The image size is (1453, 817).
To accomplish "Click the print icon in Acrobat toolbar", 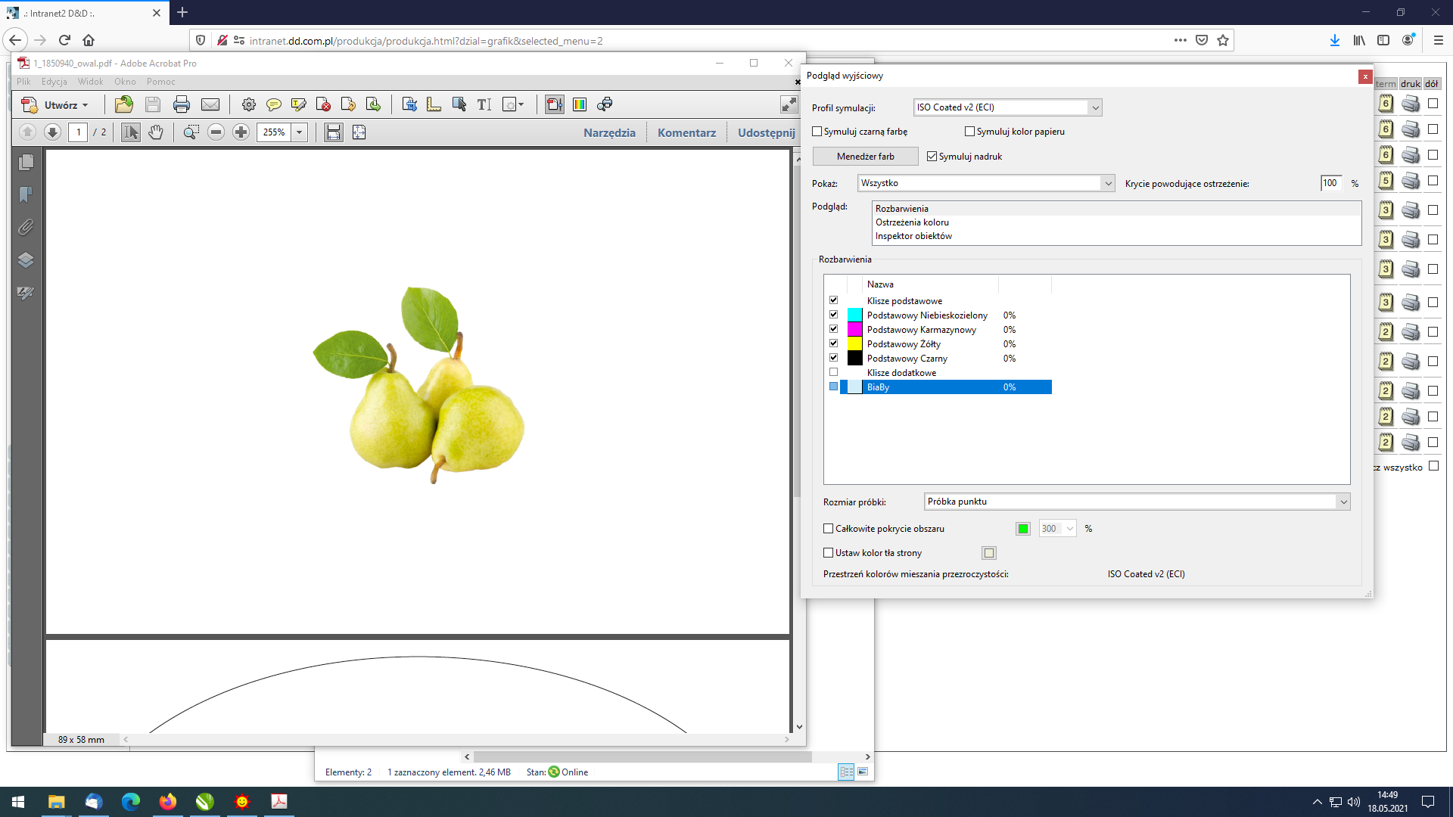I will pyautogui.click(x=182, y=104).
